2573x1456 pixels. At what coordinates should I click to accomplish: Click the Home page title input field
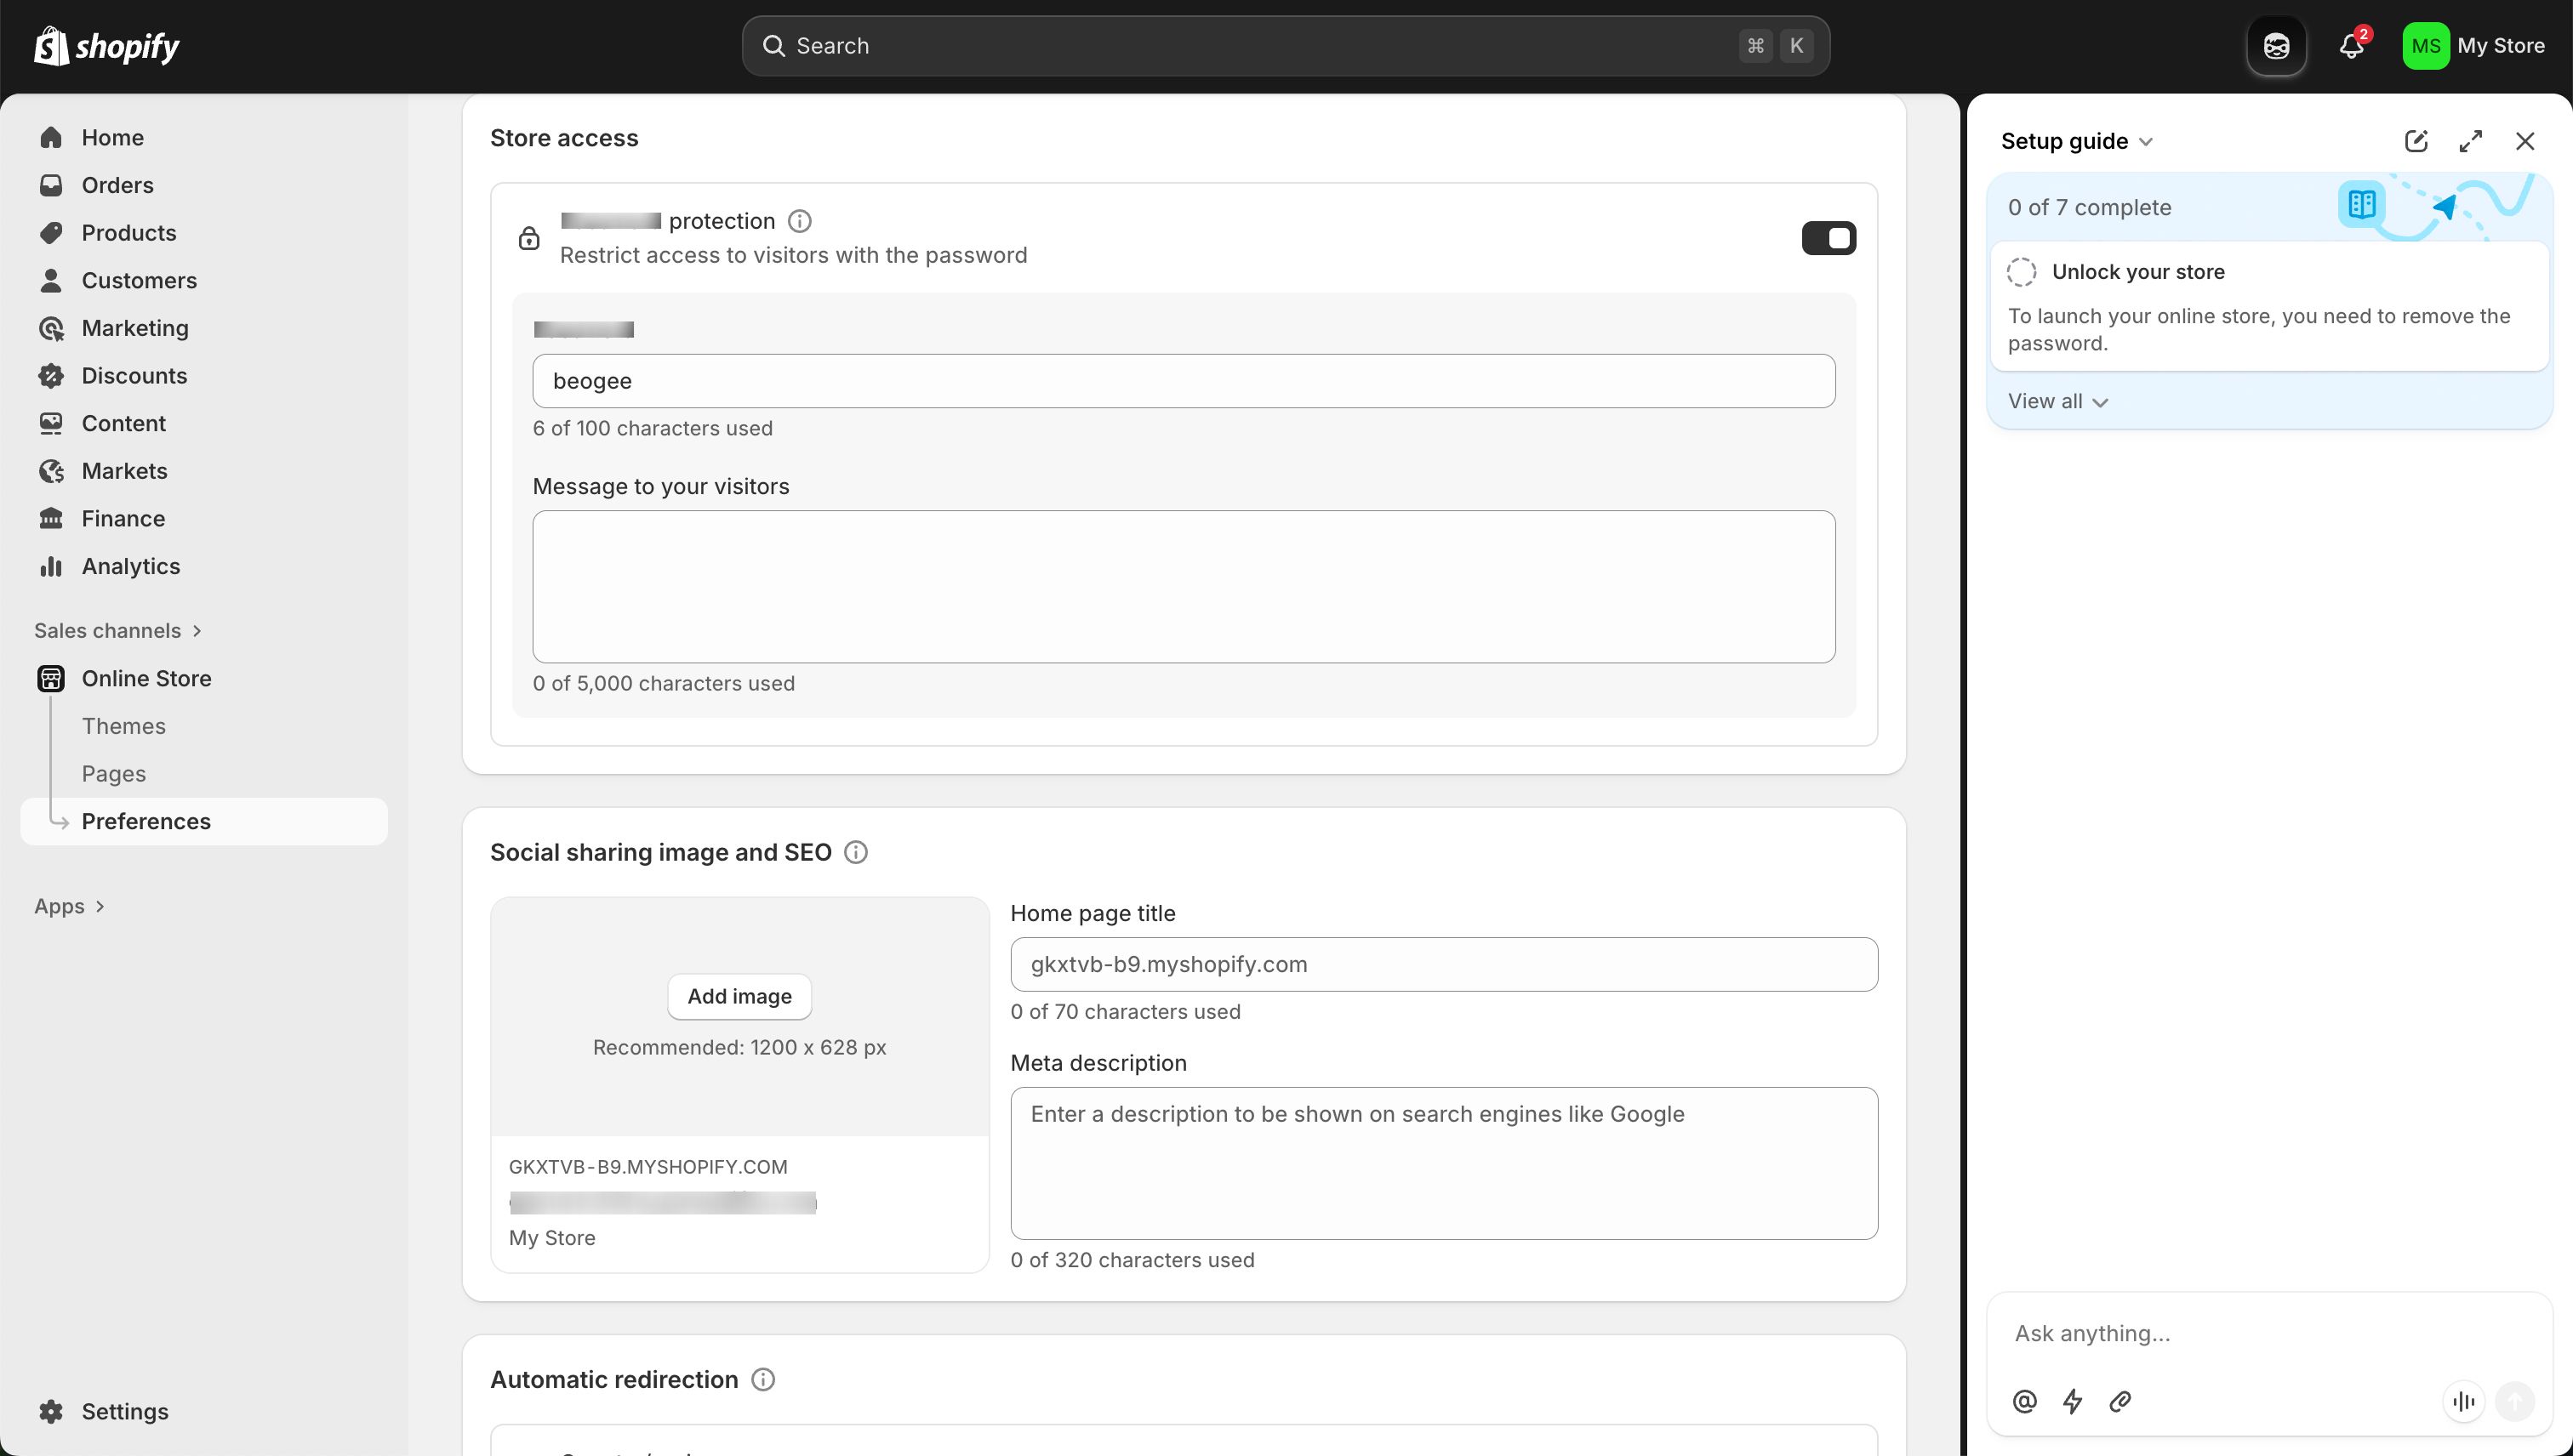[1444, 963]
